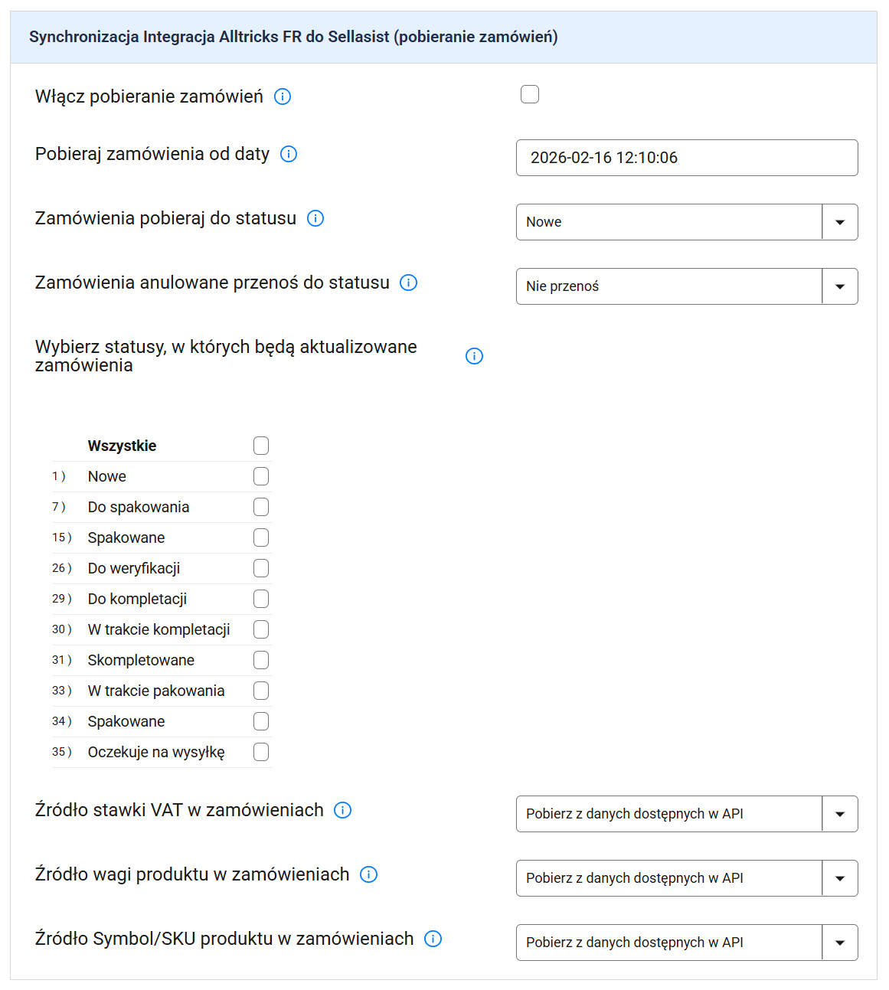Show info for Zamówienia pobieraj do statusu
889x990 pixels.
click(315, 218)
